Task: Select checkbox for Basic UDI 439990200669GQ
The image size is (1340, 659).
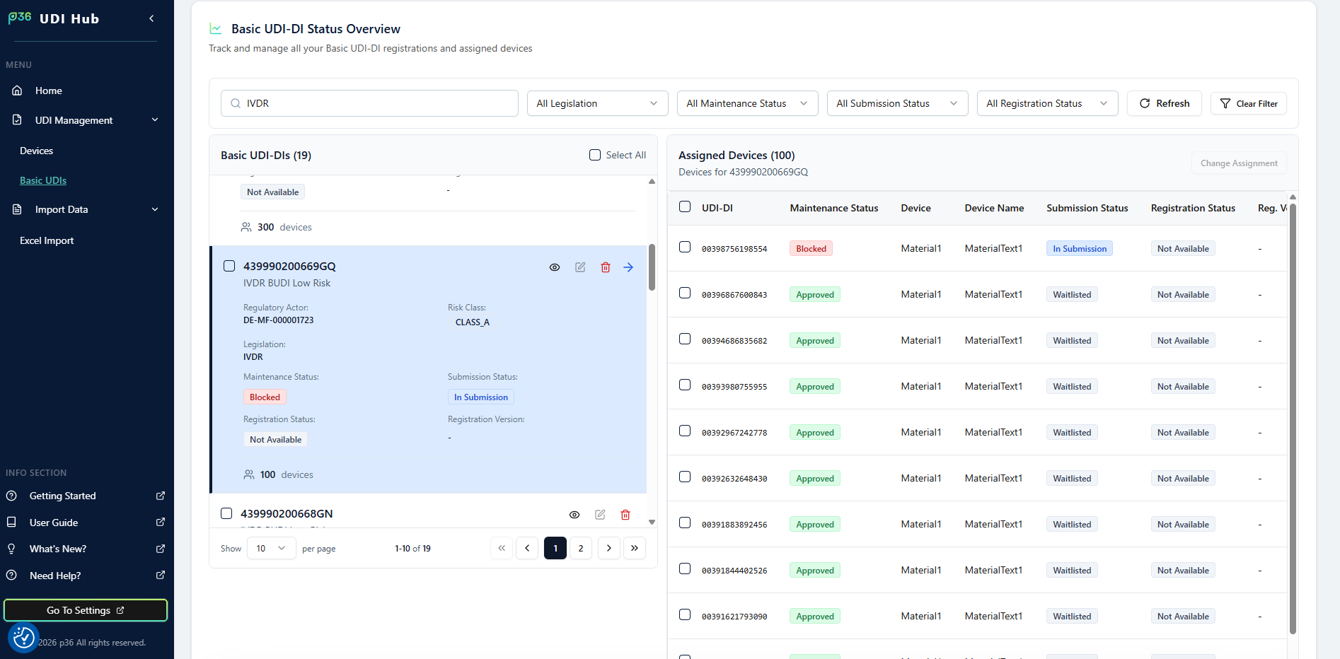Action: pyautogui.click(x=229, y=266)
